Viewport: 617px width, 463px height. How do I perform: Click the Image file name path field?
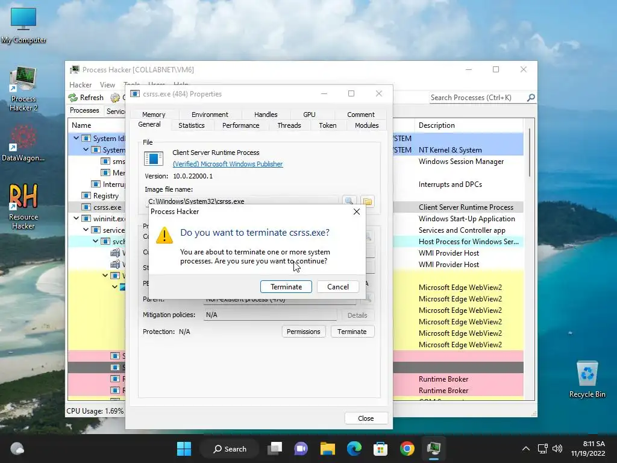coord(242,201)
